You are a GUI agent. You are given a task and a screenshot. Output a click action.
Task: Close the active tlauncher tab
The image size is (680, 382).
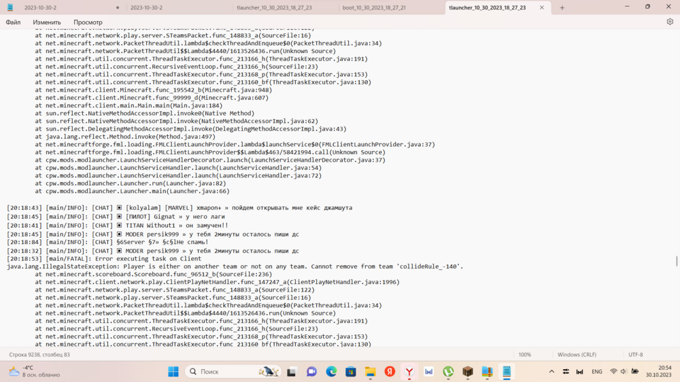tap(542, 7)
